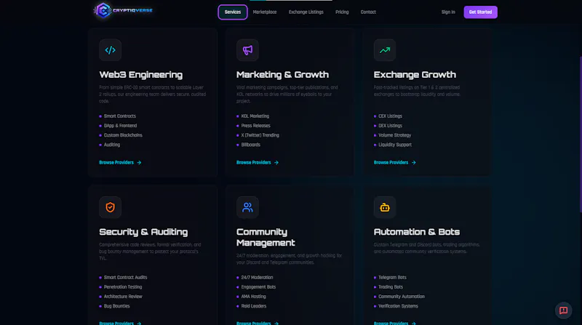
Task: Select the Services nav tab
Action: point(233,12)
